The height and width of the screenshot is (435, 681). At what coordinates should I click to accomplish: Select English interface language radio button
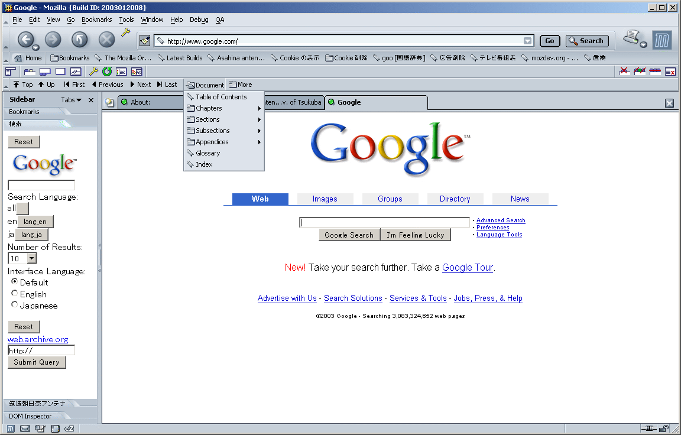tap(14, 293)
